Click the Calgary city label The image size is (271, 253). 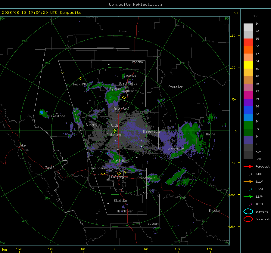117,177
